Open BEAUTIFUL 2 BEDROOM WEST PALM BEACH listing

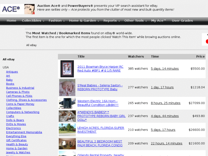point(100,143)
